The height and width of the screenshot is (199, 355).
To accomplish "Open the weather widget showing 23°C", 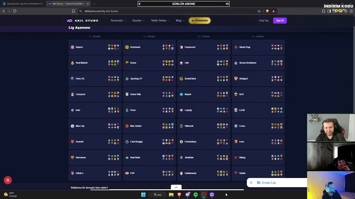I will (x=10, y=195).
